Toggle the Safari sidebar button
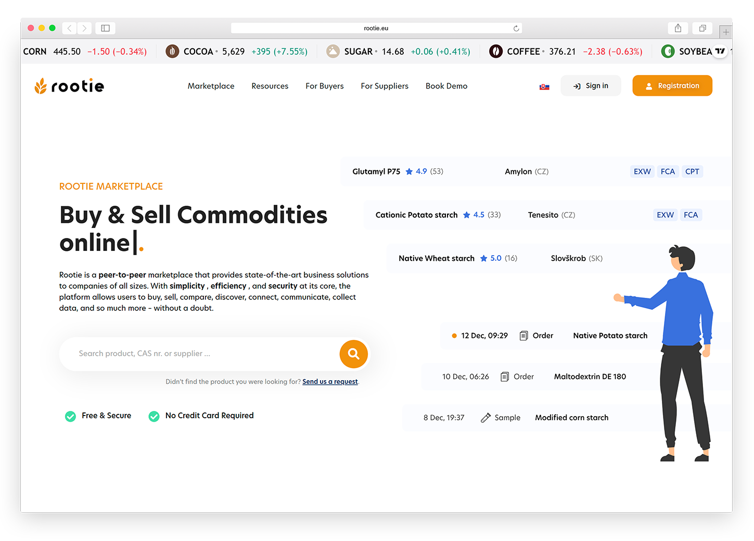This screenshot has height=541, width=754. pos(105,28)
